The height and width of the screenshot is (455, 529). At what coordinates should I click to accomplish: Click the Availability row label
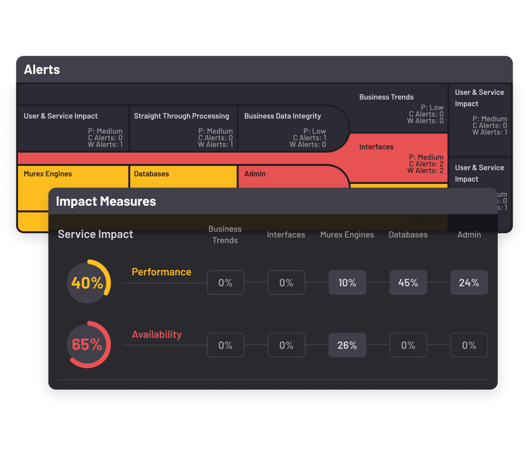click(156, 335)
